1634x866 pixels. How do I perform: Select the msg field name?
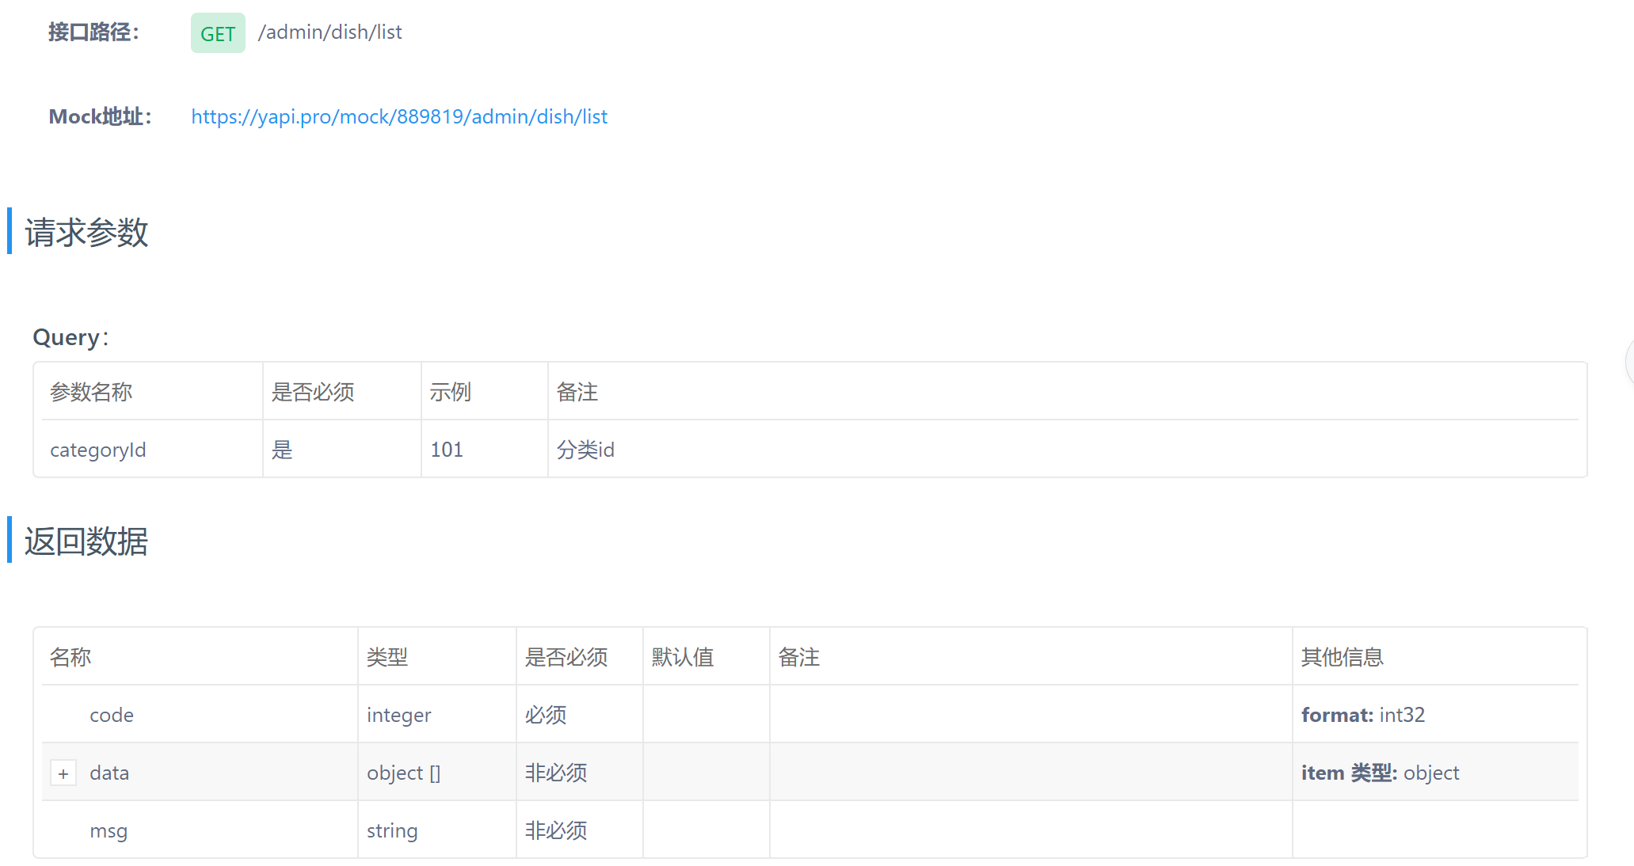(x=109, y=830)
